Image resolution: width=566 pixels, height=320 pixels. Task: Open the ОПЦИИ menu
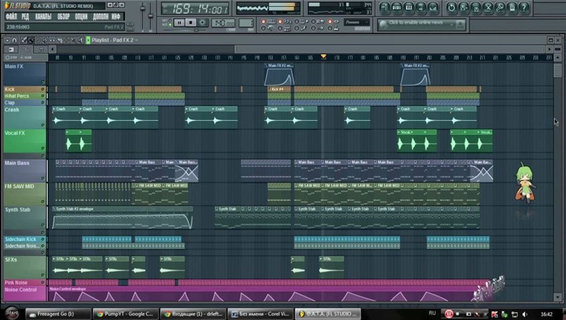[x=81, y=16]
